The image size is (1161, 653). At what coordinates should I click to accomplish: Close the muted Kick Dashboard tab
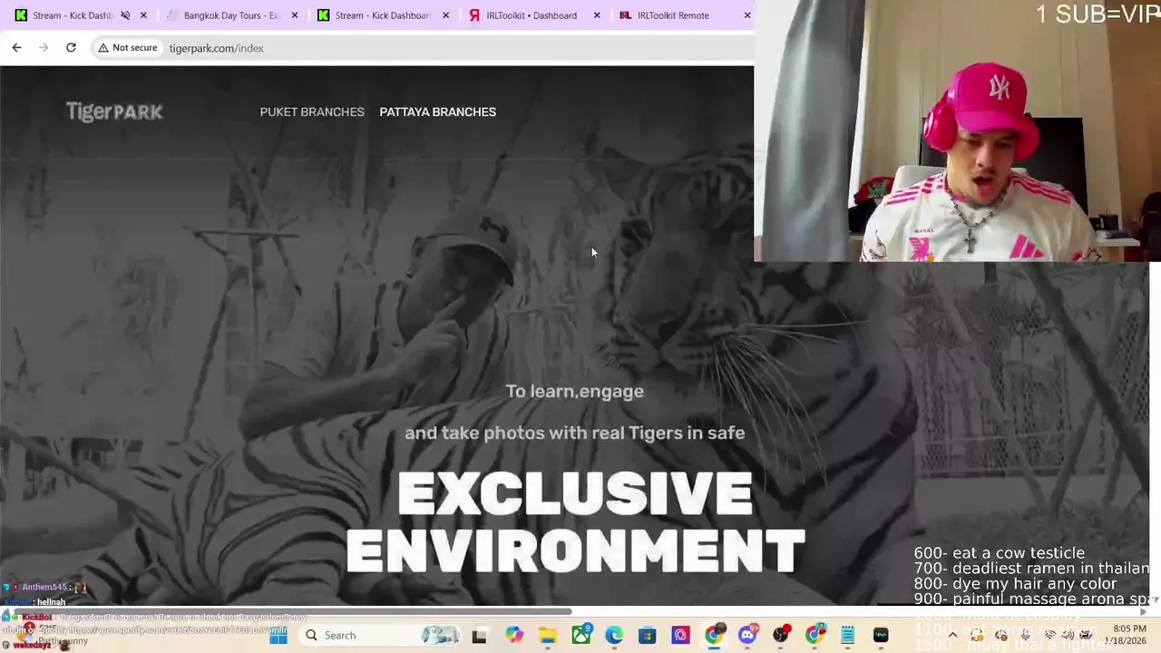143,15
